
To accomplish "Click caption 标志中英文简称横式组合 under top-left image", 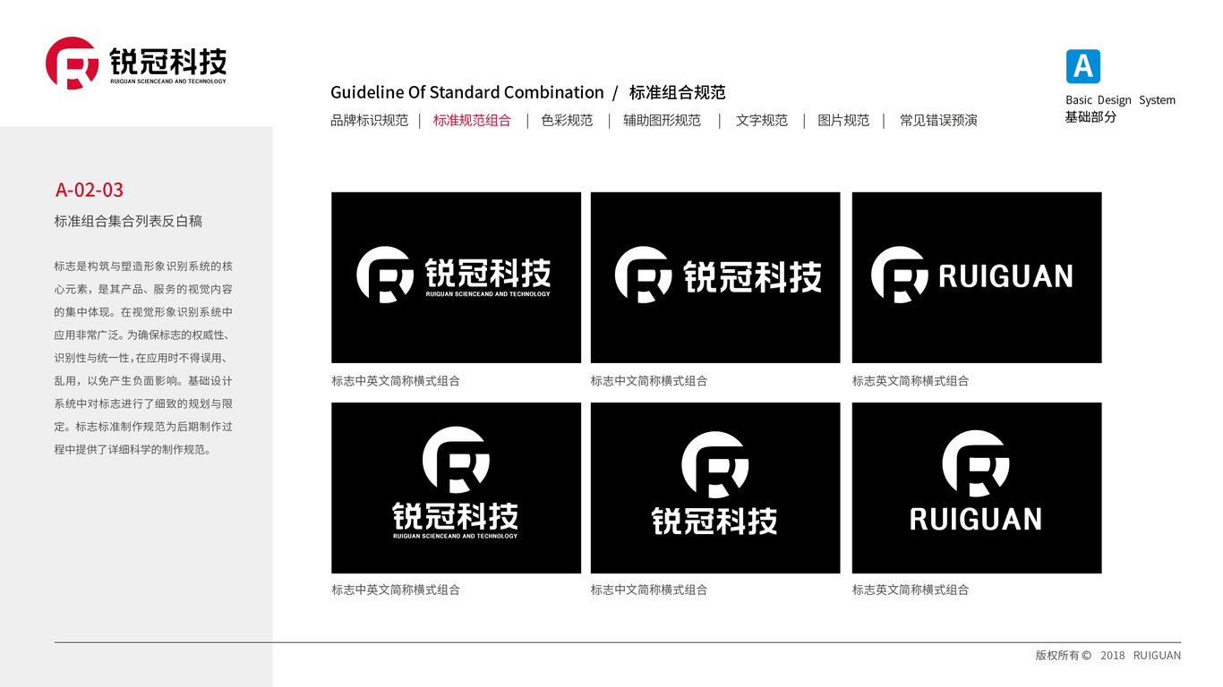I will [x=396, y=381].
